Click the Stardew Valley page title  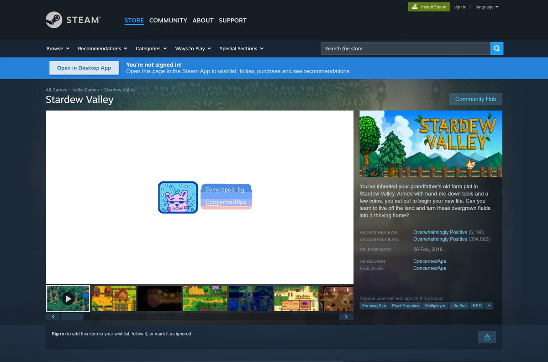tap(79, 100)
